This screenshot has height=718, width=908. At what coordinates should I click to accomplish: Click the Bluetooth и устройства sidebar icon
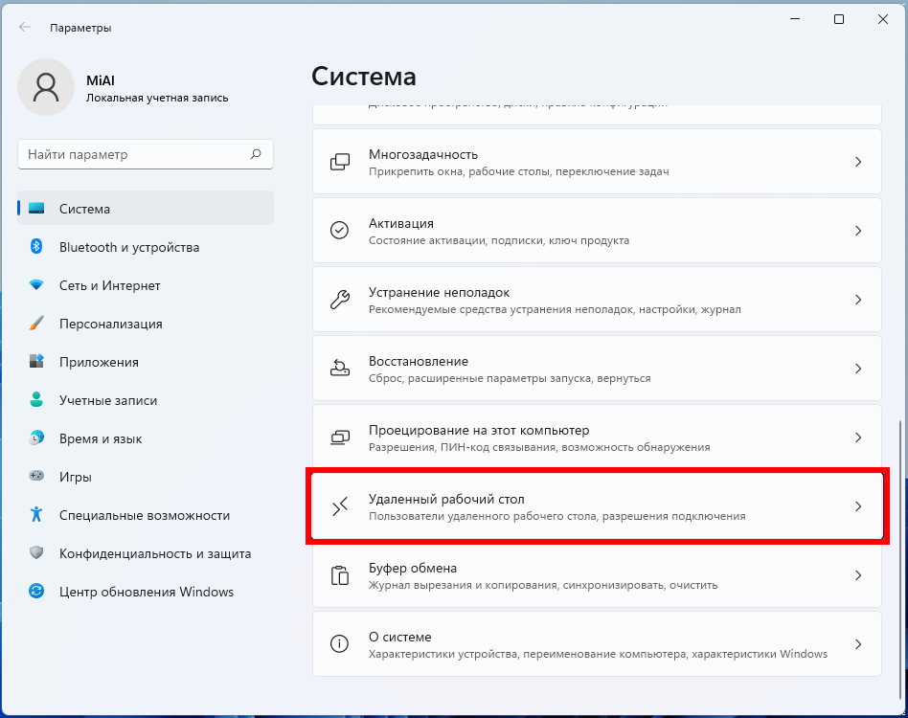pyautogui.click(x=36, y=247)
